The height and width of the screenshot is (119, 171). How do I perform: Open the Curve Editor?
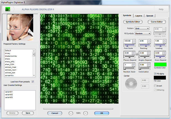click(x=157, y=22)
